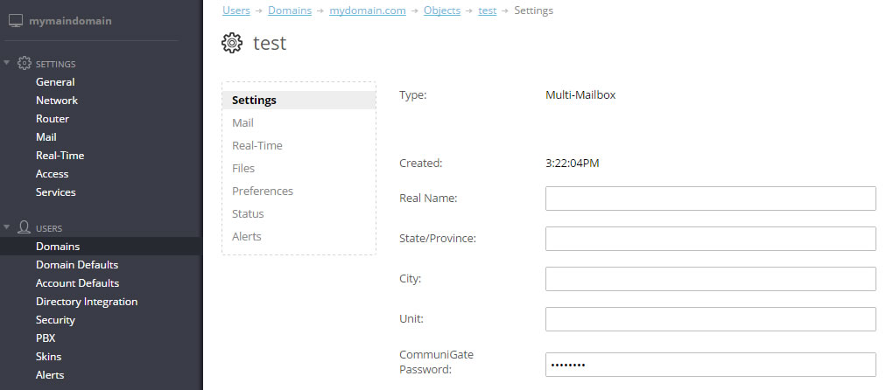
Task: Click the monitor icon beside mymaindomain
Action: (16, 21)
